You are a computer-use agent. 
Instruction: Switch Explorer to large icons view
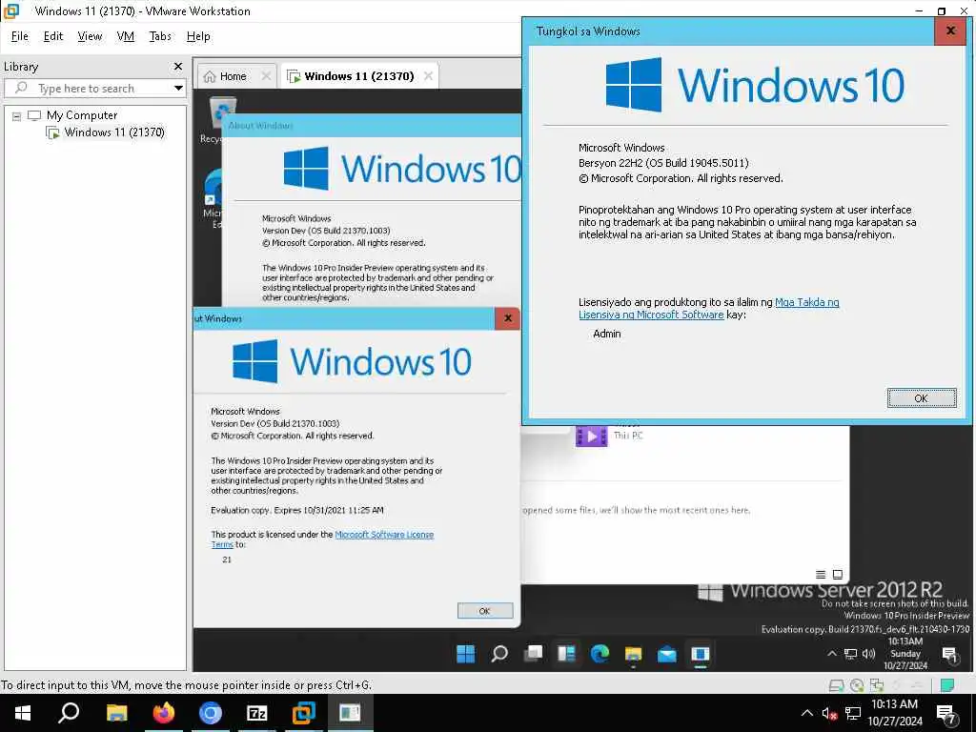pyautogui.click(x=838, y=575)
